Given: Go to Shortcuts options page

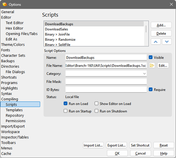Looking at the screenshot, I should tap(9, 77).
